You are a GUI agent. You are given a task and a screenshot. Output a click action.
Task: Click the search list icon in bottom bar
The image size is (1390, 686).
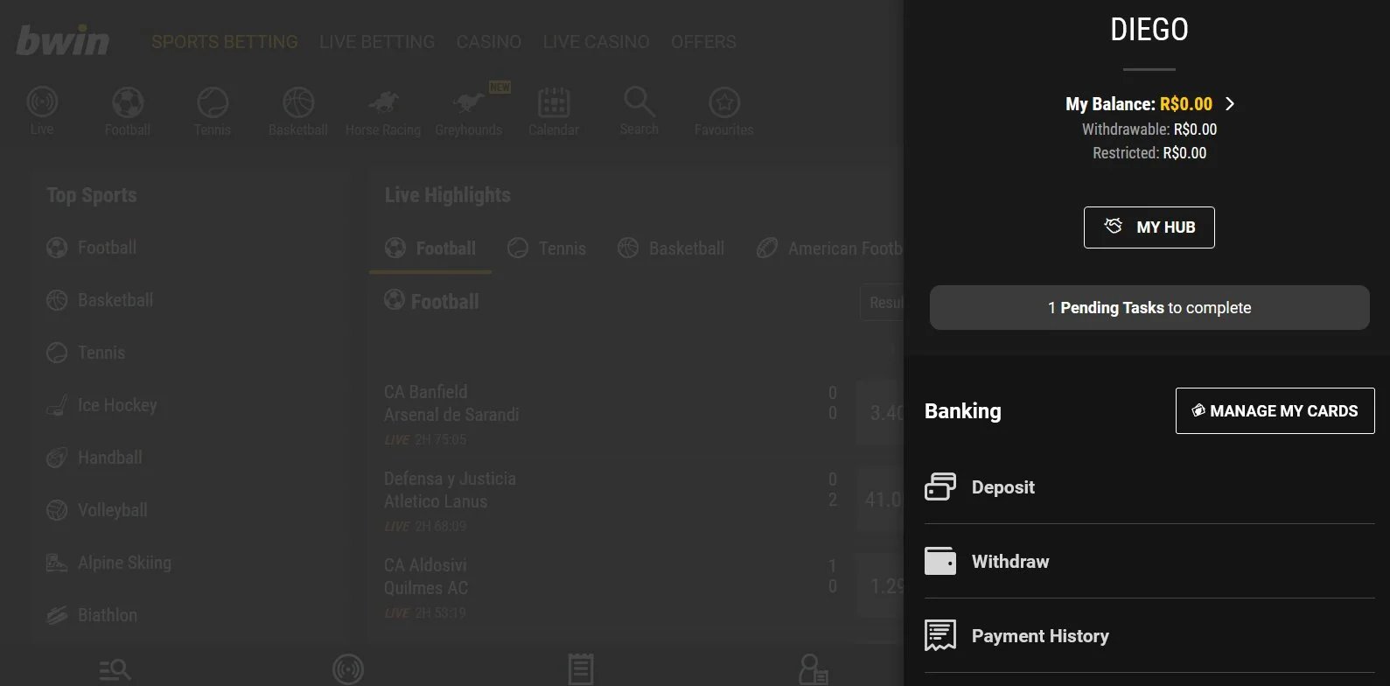115,670
